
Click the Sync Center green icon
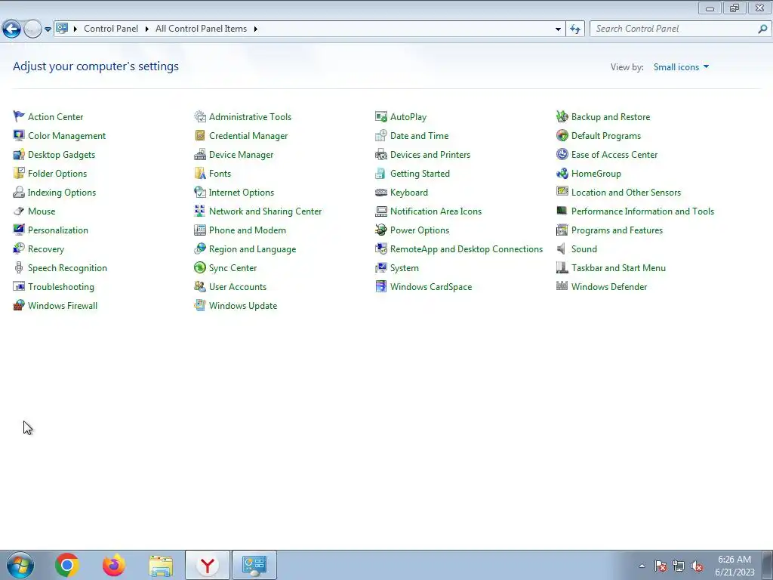(199, 268)
